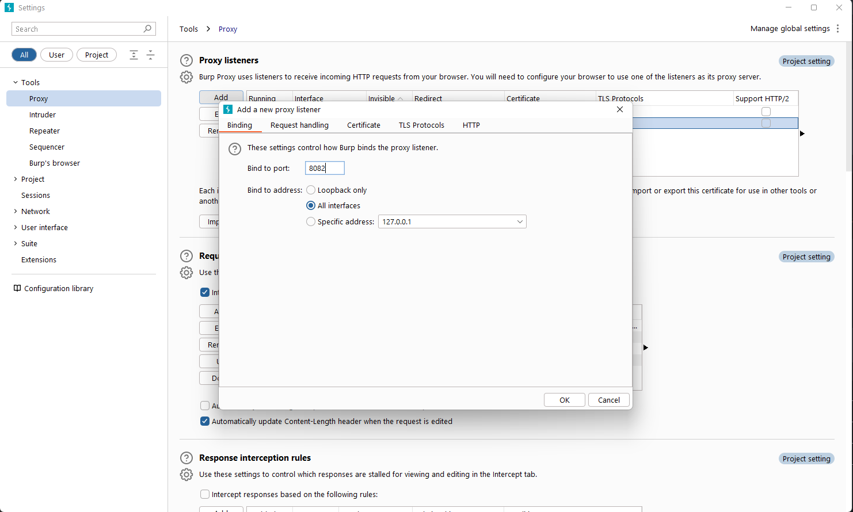This screenshot has height=512, width=853.
Task: Click Response interception rules help icon
Action: coord(186,458)
